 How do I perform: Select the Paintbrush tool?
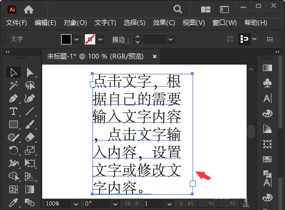coord(30,124)
